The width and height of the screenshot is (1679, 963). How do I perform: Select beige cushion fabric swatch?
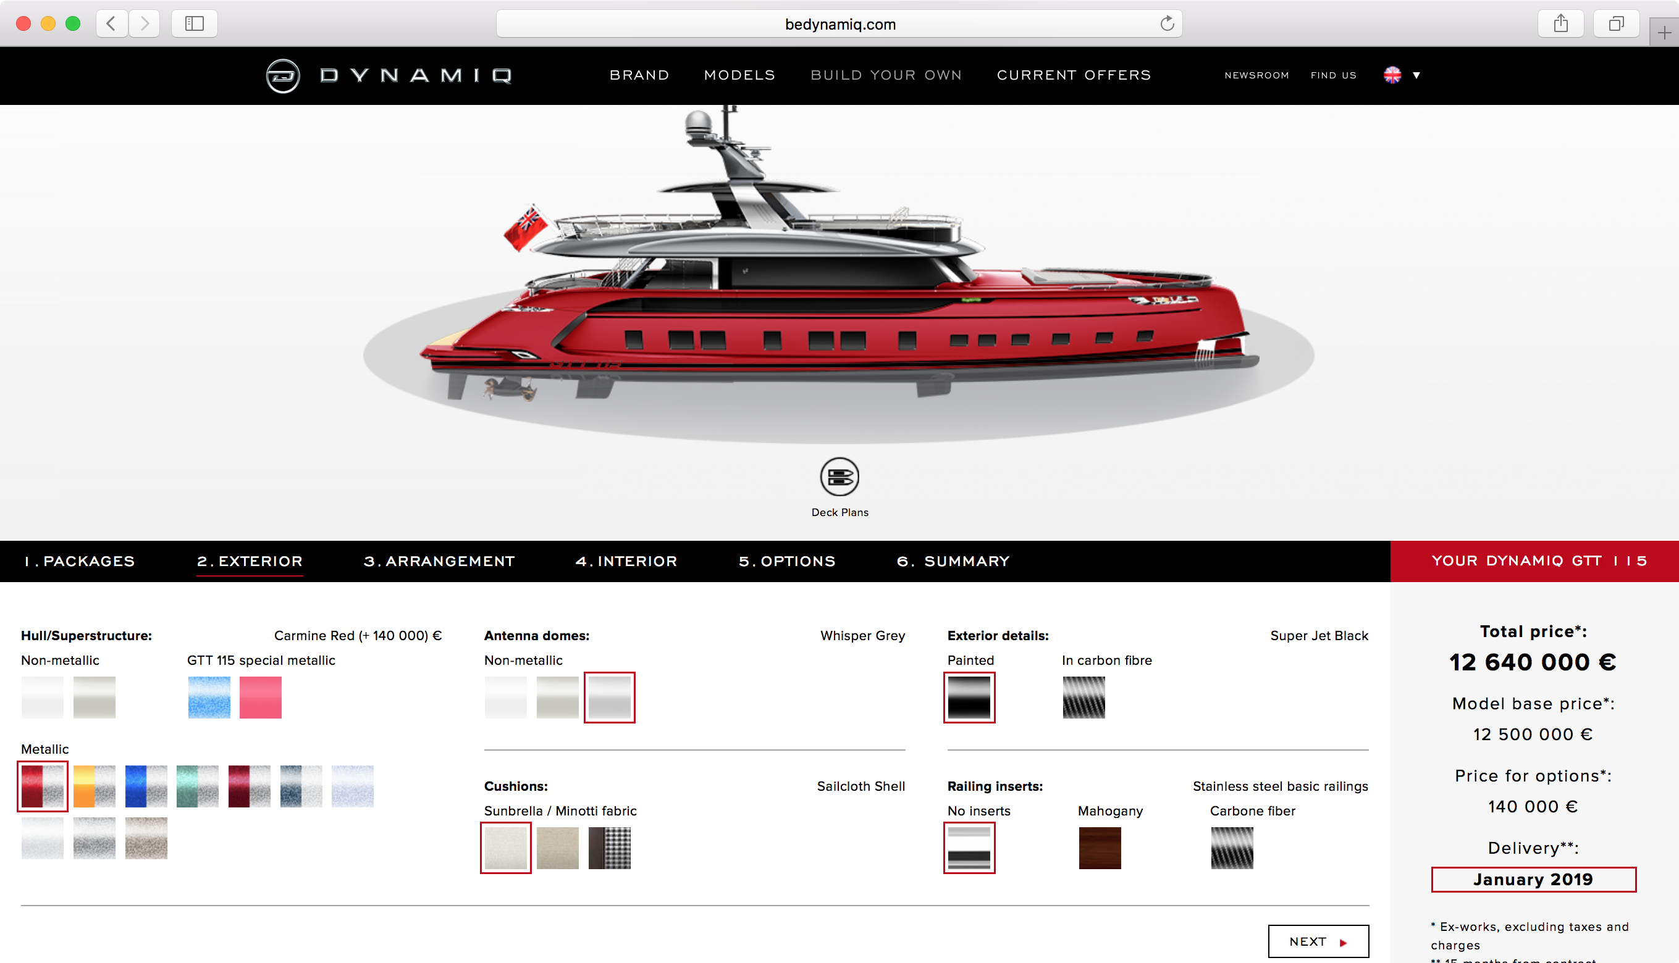557,848
